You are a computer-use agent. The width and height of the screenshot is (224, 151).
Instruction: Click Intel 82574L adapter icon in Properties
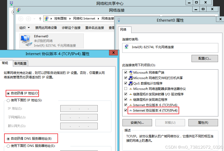point(127,47)
